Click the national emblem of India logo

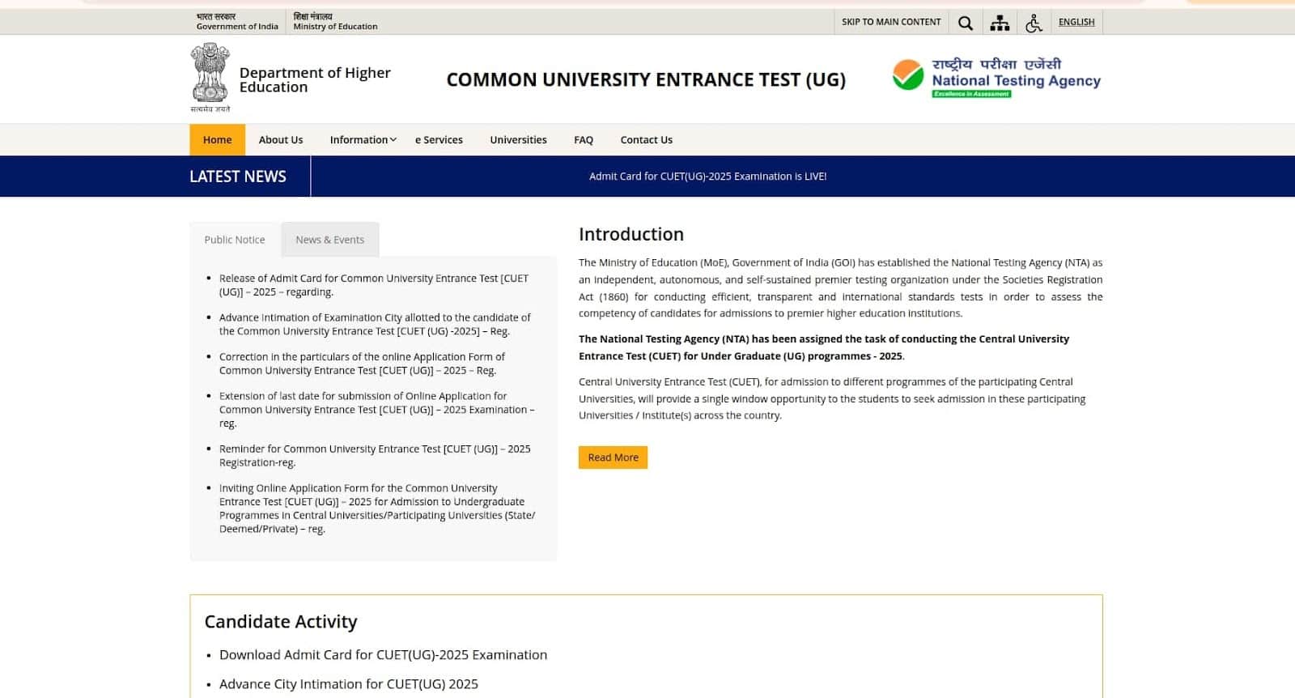pyautogui.click(x=210, y=78)
